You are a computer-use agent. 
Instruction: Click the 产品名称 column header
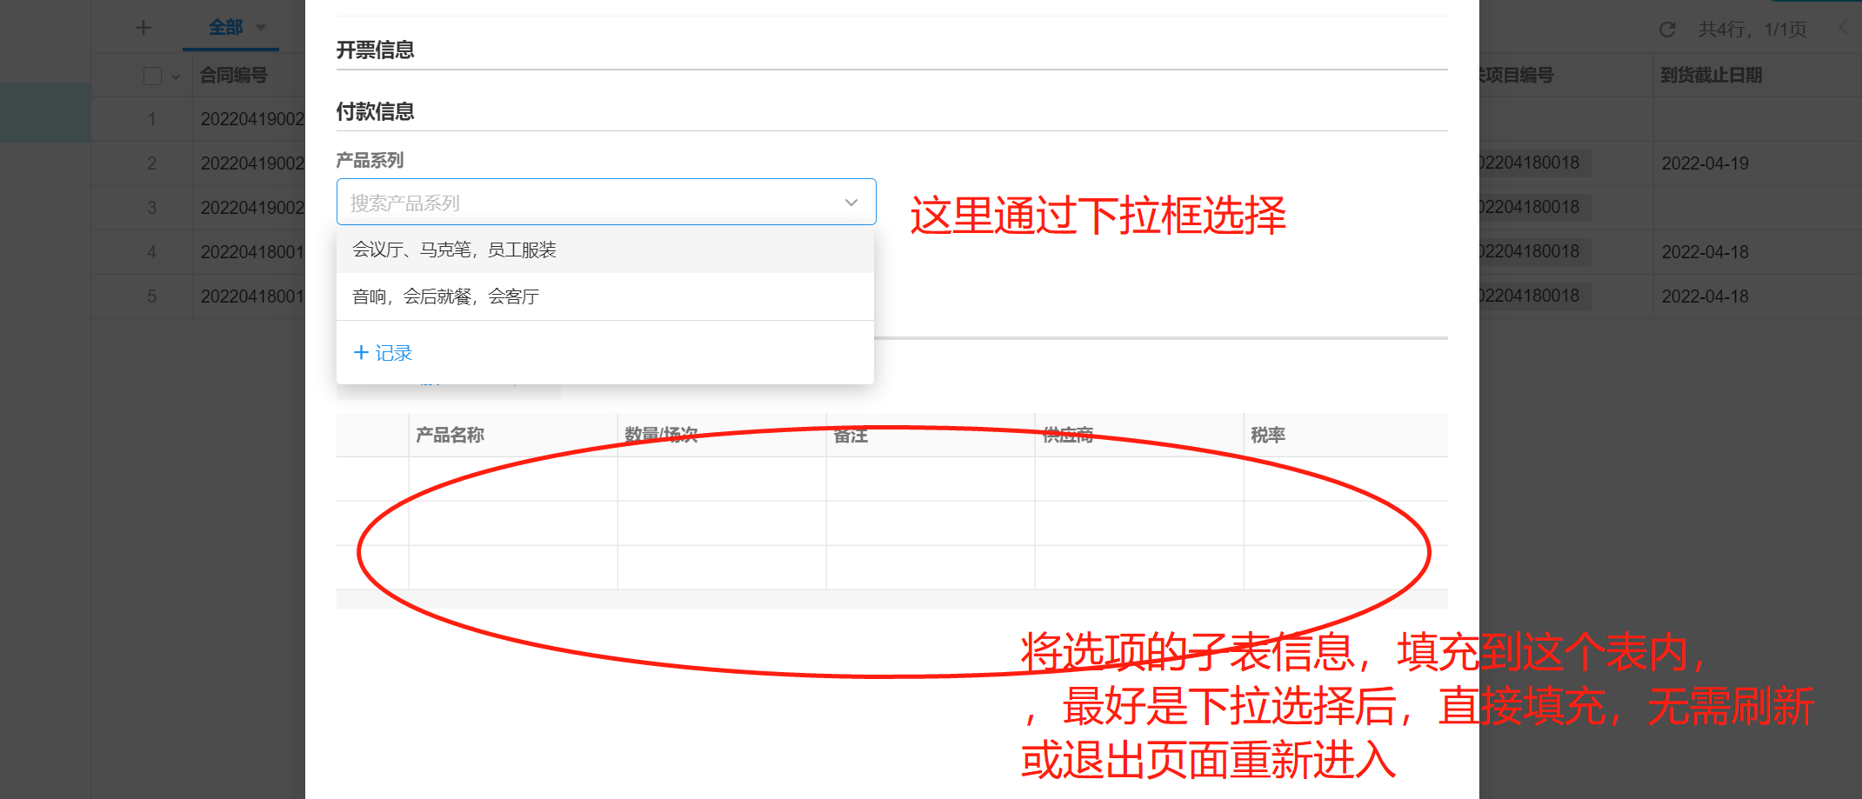tap(450, 434)
